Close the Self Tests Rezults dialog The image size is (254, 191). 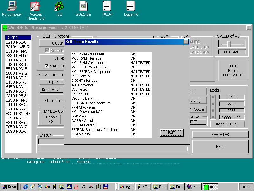pos(186,42)
